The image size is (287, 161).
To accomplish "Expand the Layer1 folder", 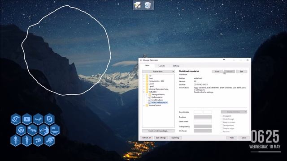I will pos(144,84).
